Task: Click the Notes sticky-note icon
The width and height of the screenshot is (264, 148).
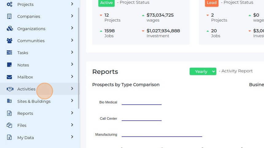Action: (x=10, y=65)
